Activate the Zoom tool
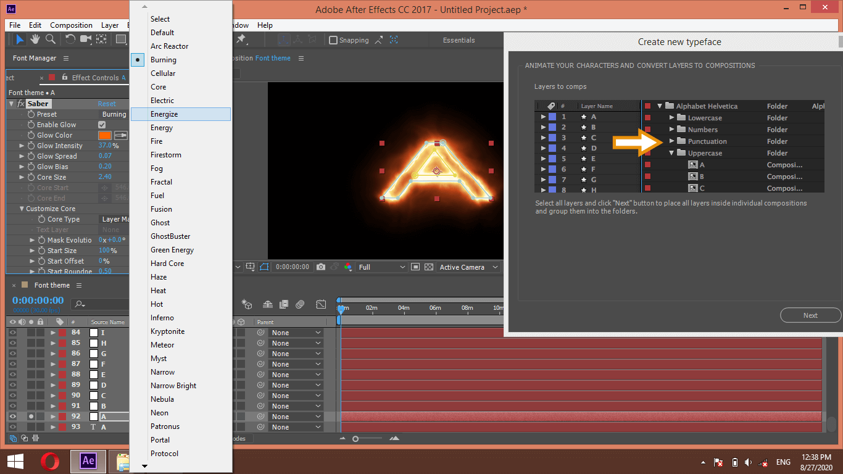The height and width of the screenshot is (474, 843). tap(49, 39)
